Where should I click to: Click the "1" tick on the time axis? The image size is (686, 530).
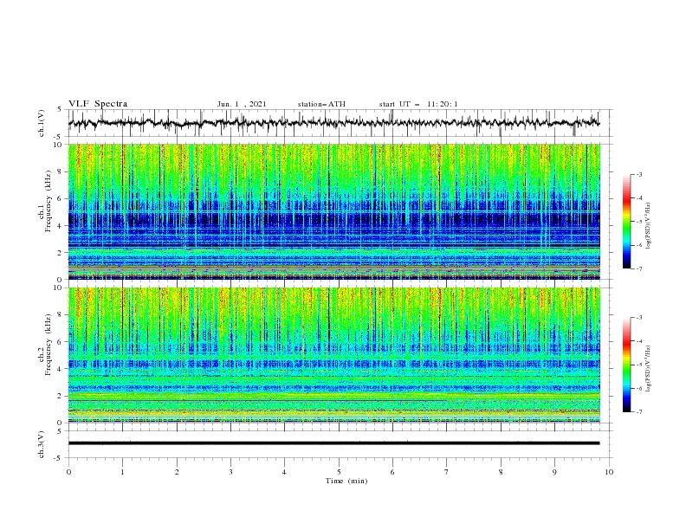tap(122, 472)
